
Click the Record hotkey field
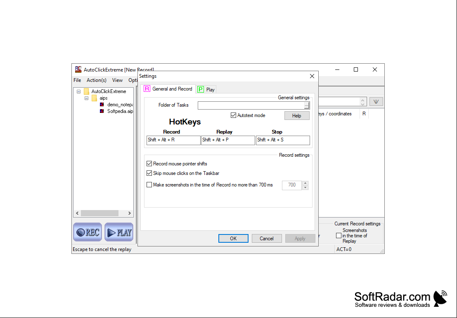pos(173,140)
